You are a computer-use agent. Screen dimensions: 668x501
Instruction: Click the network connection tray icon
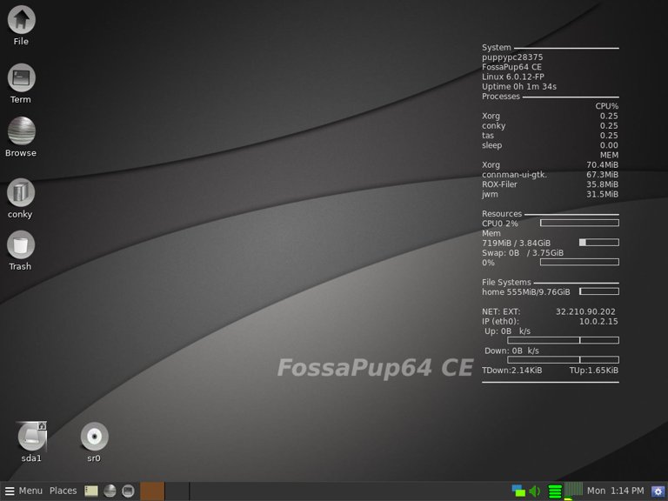518,491
